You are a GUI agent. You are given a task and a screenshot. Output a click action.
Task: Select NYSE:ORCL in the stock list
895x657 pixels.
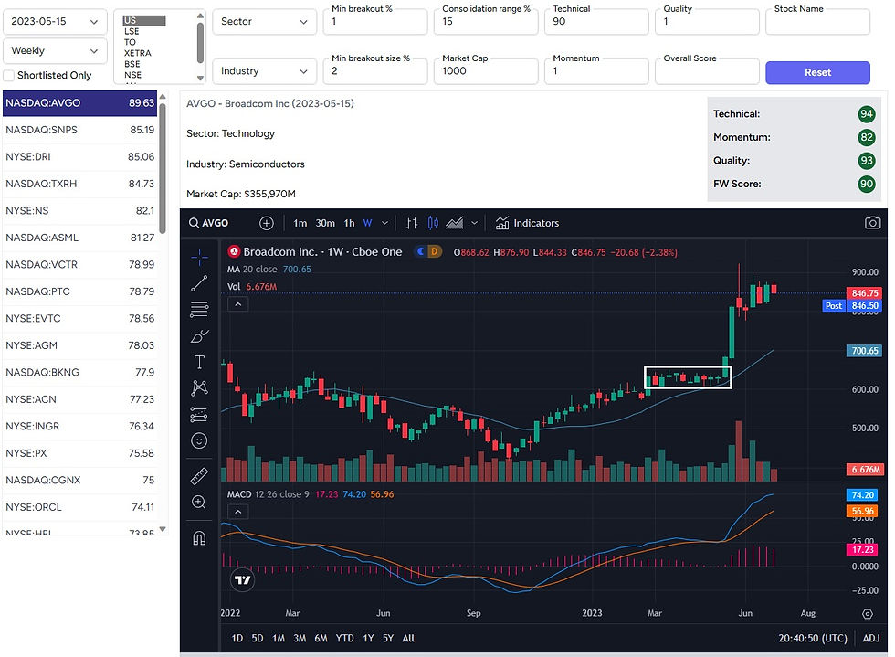pos(80,507)
